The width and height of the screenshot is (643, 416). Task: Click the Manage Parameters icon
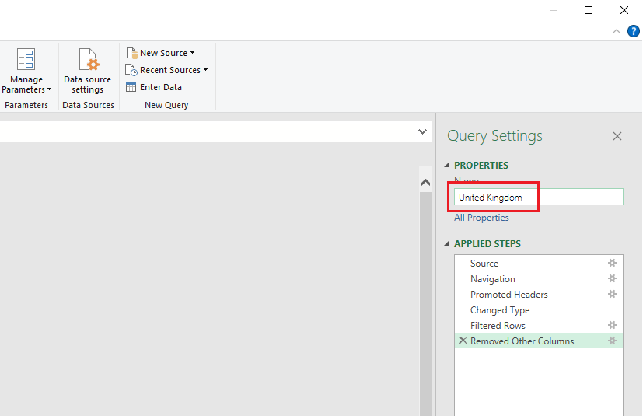pos(26,60)
